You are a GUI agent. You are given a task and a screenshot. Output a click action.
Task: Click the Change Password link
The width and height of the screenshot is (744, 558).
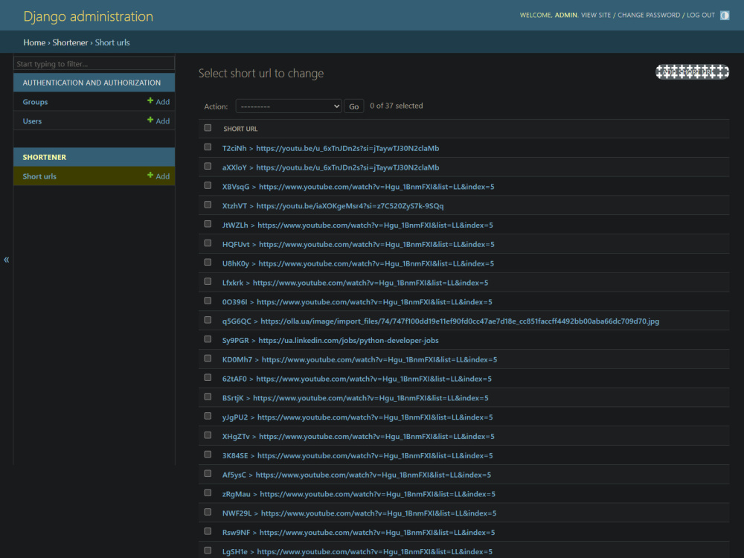[649, 15]
